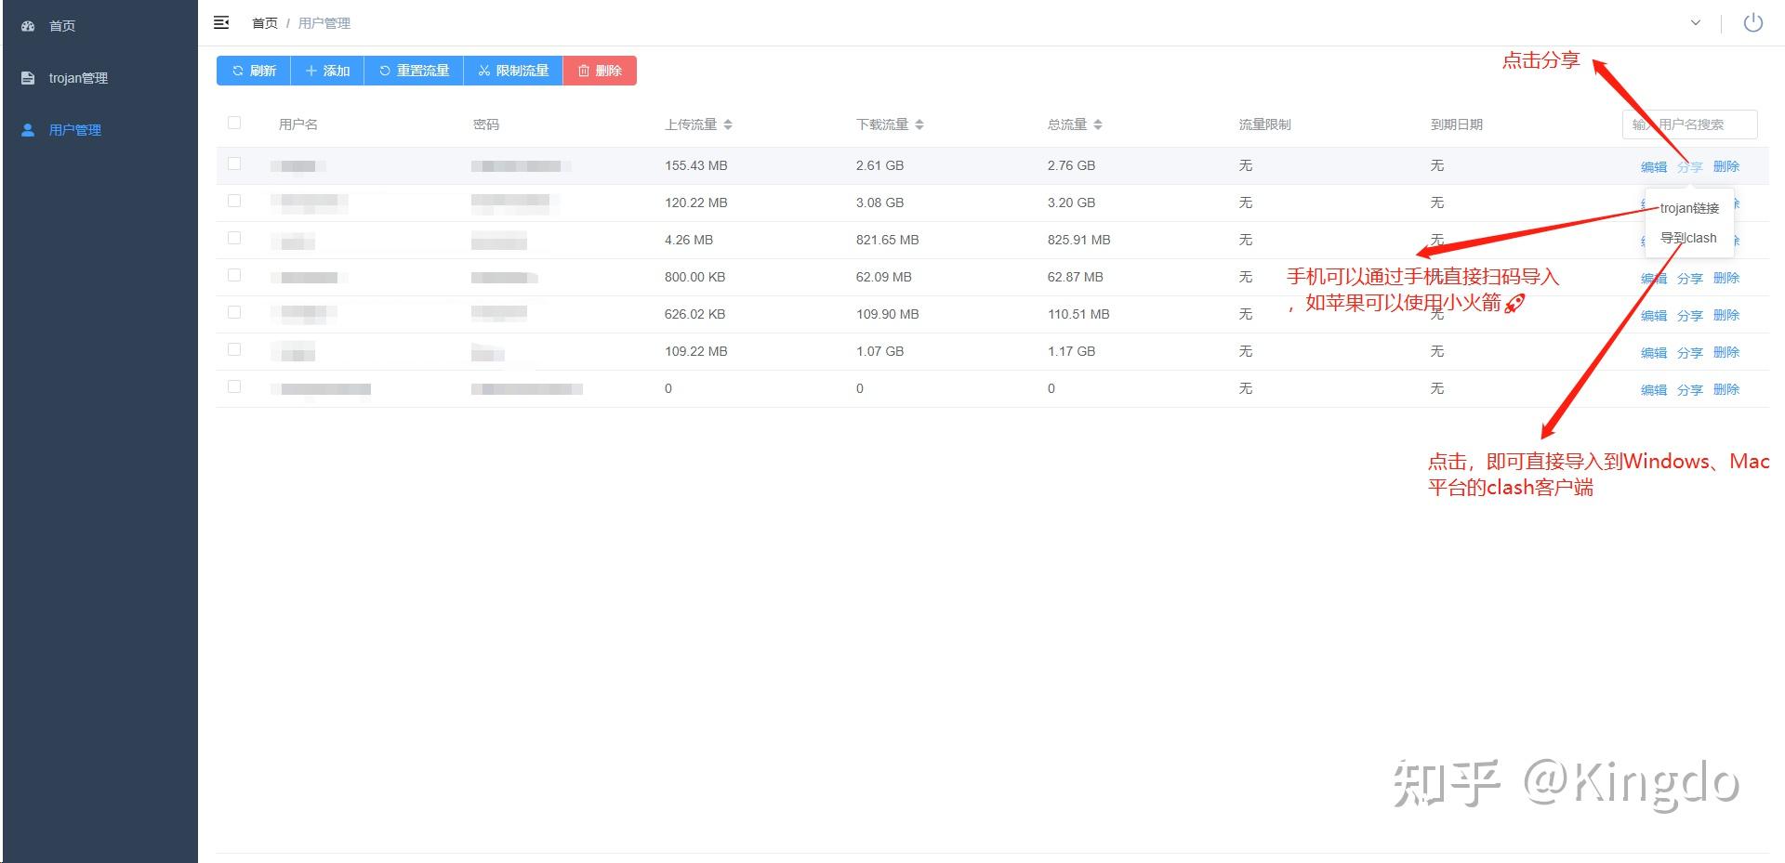Expand the top-right user dropdown chevron

(x=1696, y=22)
